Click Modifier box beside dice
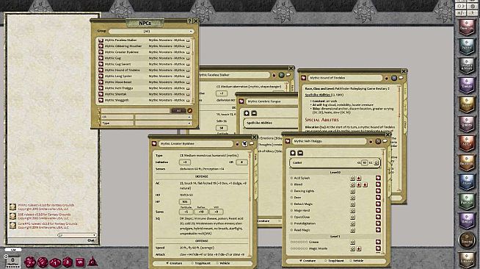The height and width of the screenshot is (269, 480). coord(12,262)
